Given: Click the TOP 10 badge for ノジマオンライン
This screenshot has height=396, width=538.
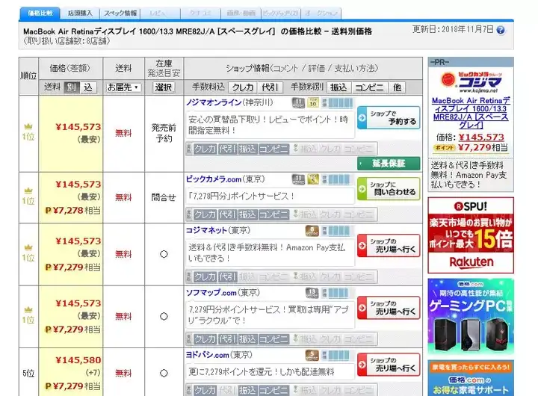Looking at the screenshot, I should pos(312,102).
